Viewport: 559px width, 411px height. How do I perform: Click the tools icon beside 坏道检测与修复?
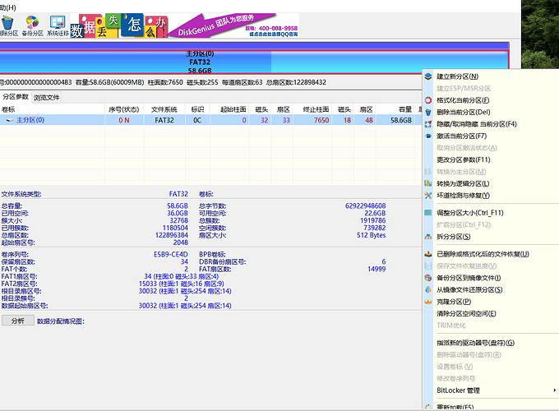pyautogui.click(x=428, y=196)
